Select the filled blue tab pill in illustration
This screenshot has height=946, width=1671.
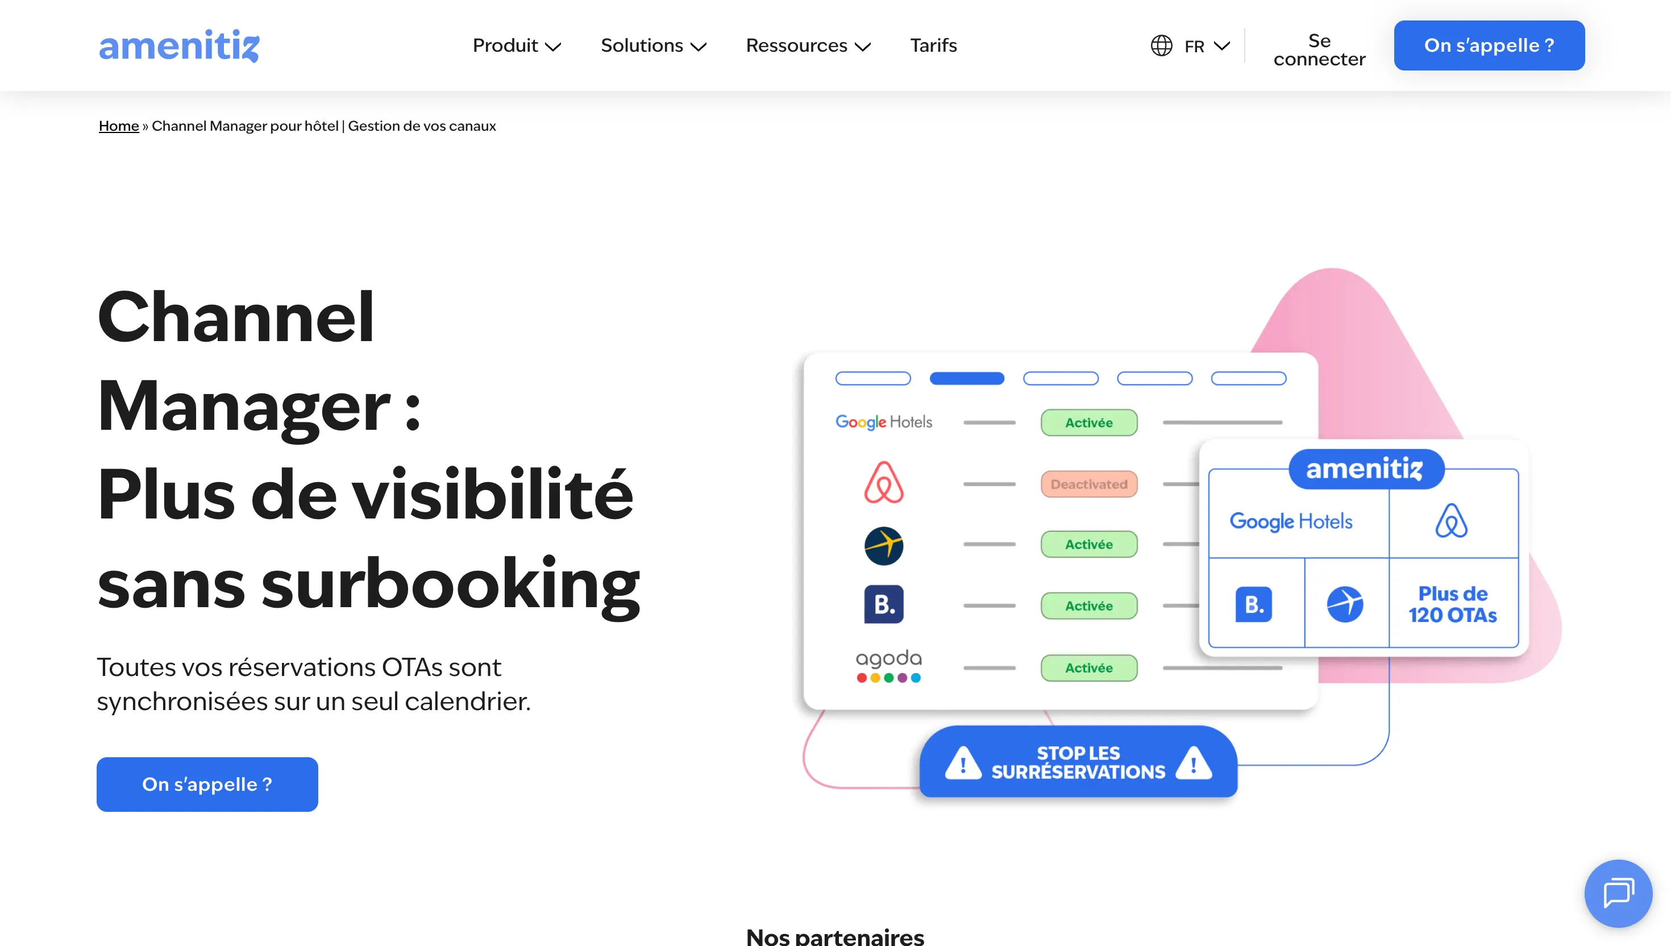click(966, 379)
